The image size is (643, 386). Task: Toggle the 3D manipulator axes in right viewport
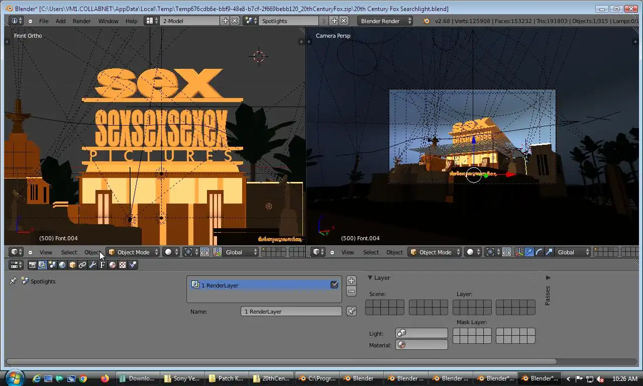[519, 252]
